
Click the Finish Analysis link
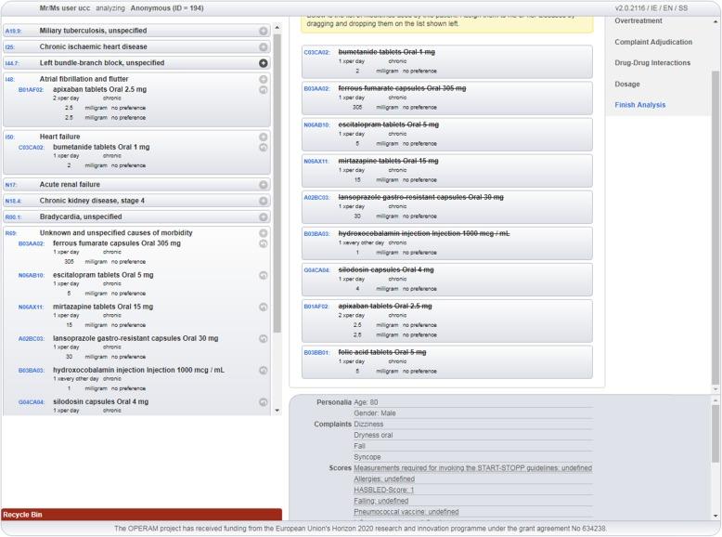point(639,105)
